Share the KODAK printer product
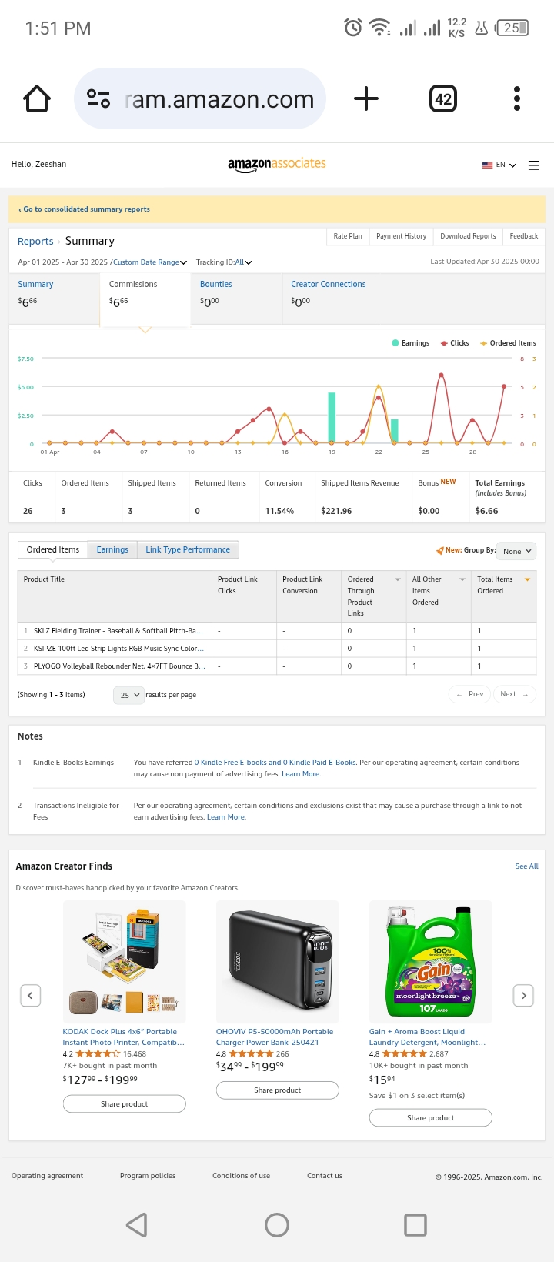 pos(124,1103)
